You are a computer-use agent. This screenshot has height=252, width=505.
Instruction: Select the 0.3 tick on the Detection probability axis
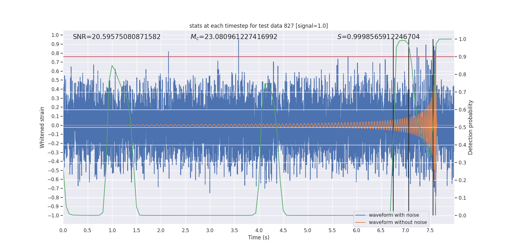pos(462,163)
